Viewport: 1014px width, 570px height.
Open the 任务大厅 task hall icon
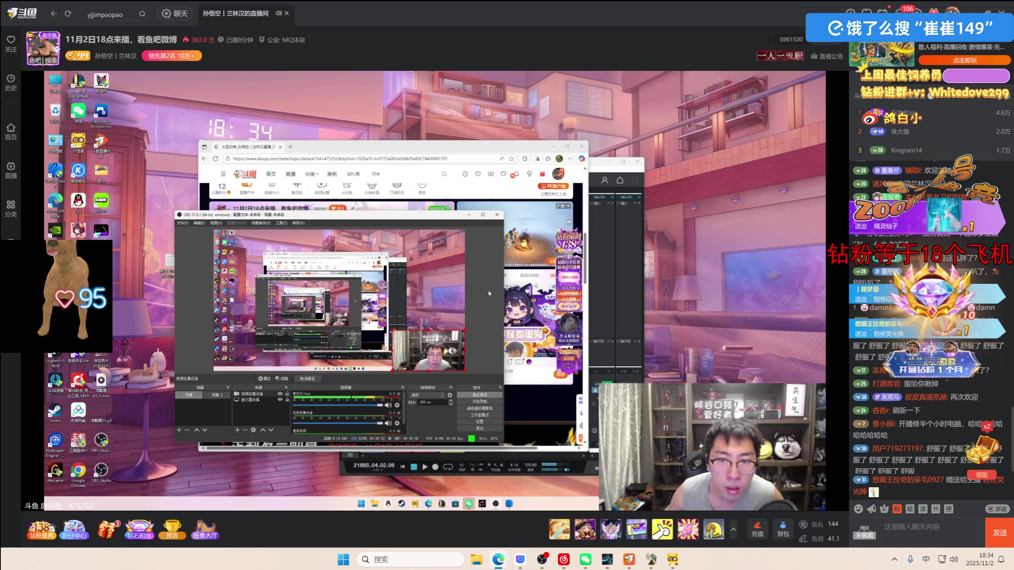coord(205,530)
